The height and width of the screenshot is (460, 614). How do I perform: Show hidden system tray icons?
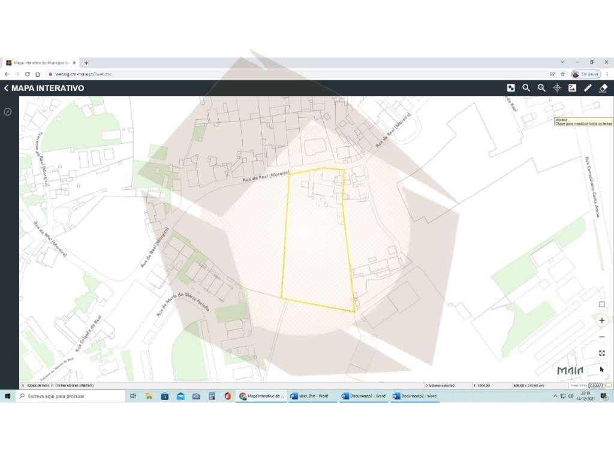tap(555, 397)
